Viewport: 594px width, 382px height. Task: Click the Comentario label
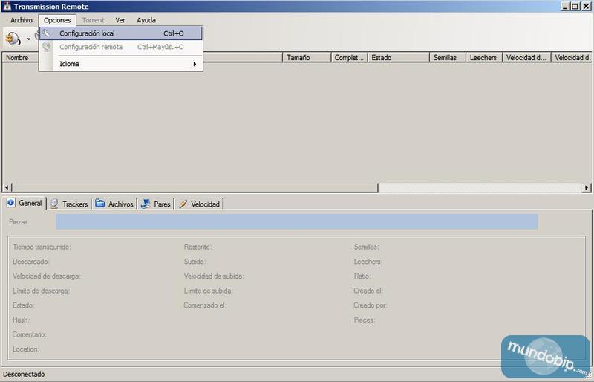point(29,334)
